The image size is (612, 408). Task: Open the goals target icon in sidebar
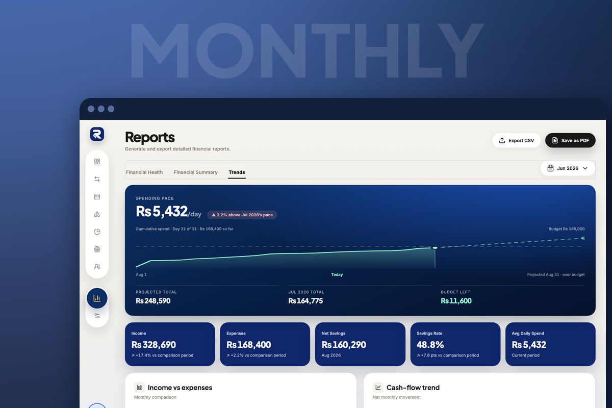pyautogui.click(x=97, y=249)
